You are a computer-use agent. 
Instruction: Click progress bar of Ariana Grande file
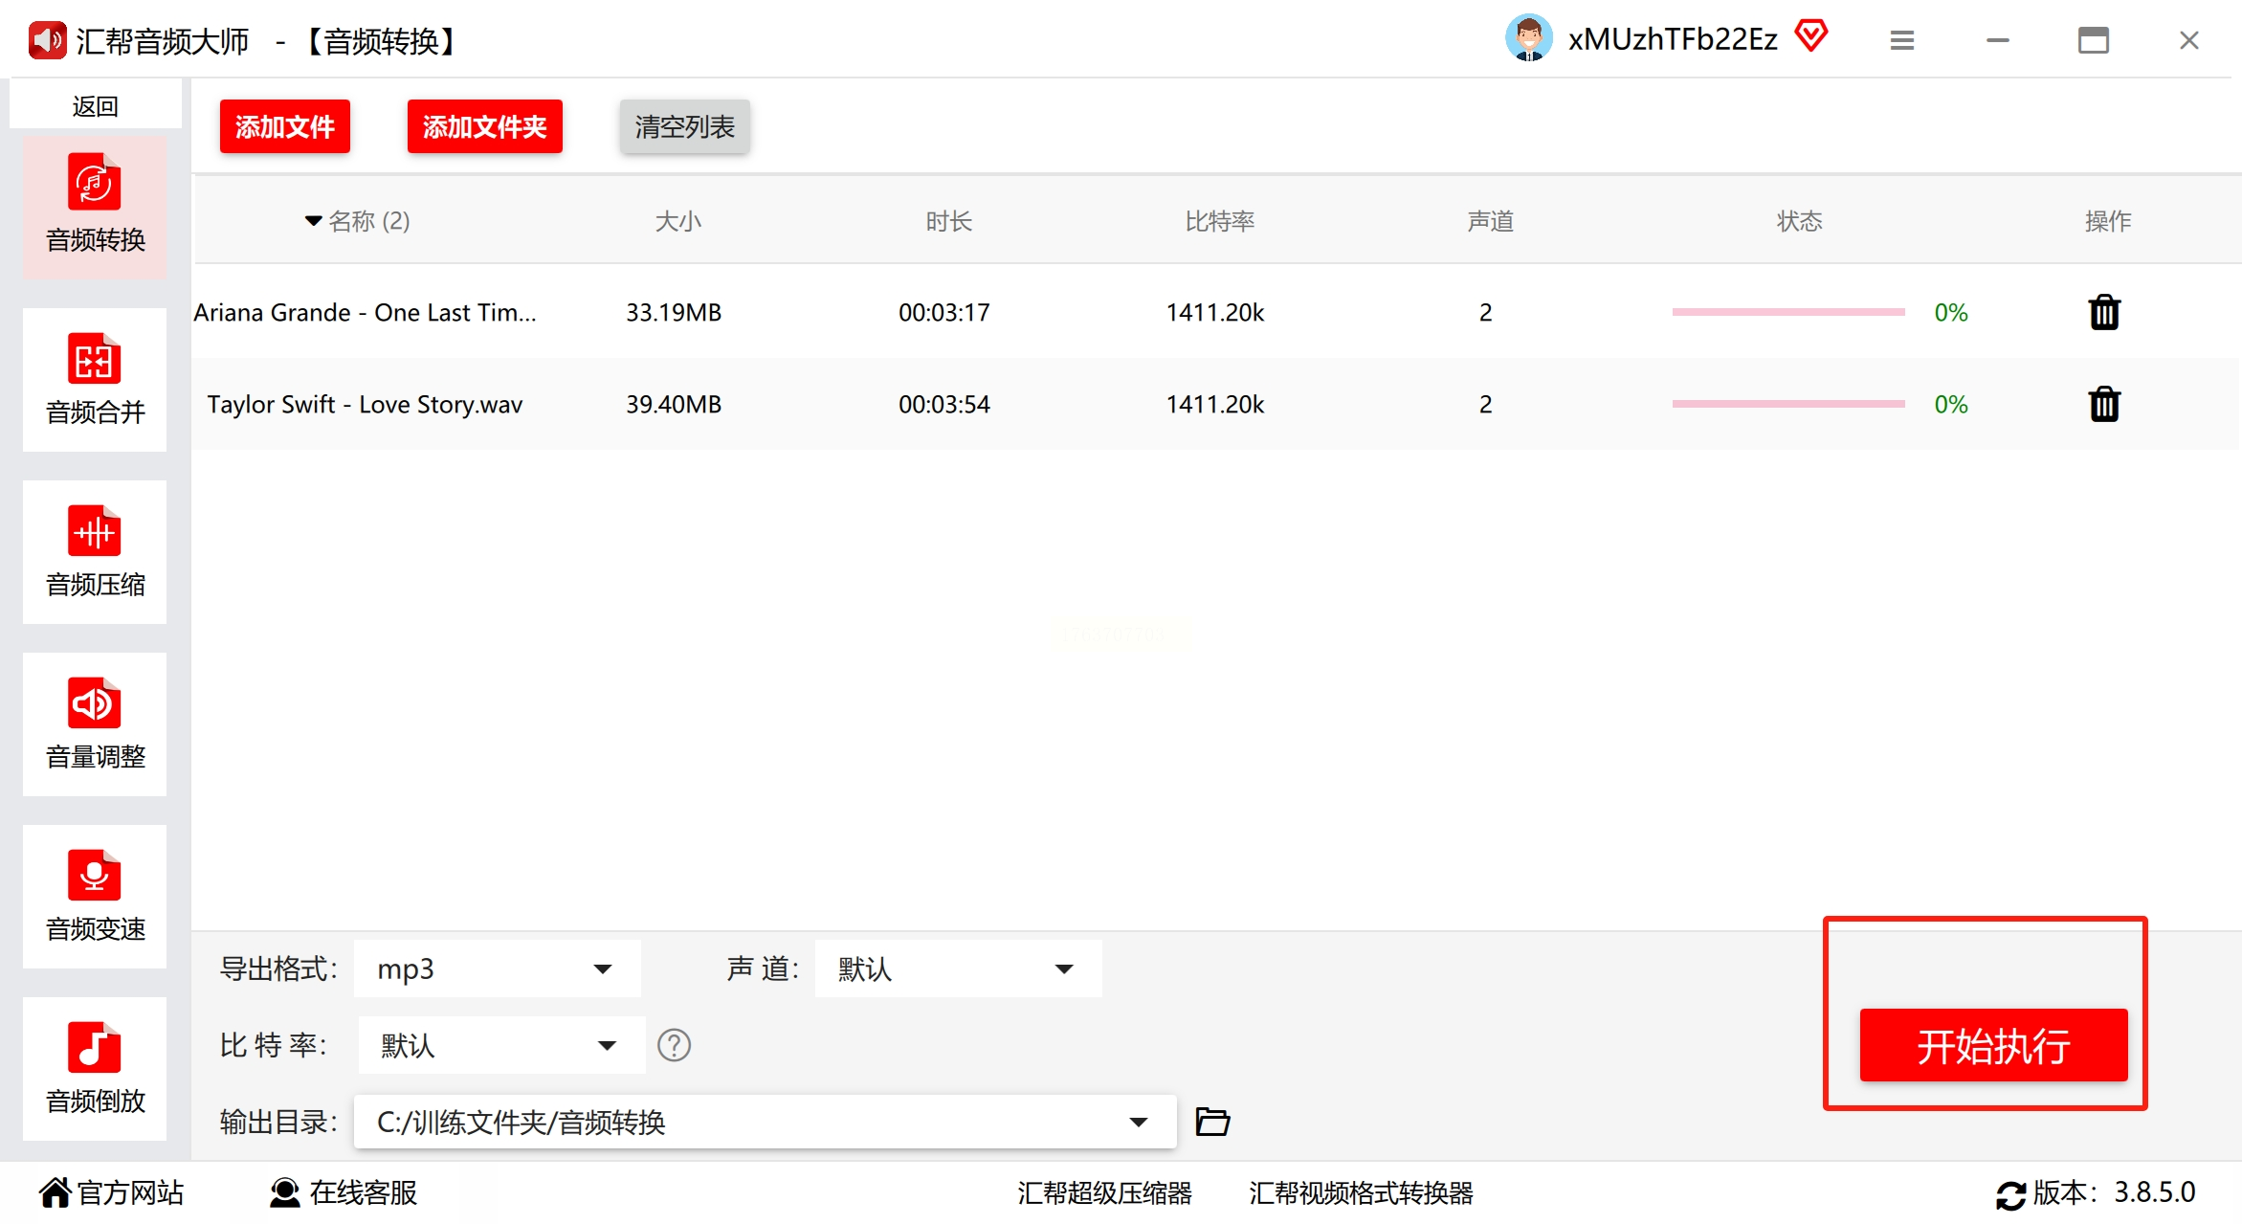click(x=1787, y=312)
